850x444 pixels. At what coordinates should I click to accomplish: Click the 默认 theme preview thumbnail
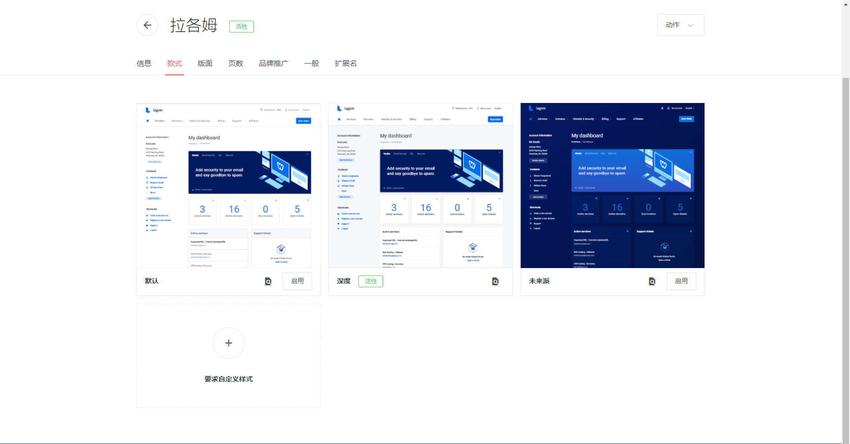[x=228, y=185]
